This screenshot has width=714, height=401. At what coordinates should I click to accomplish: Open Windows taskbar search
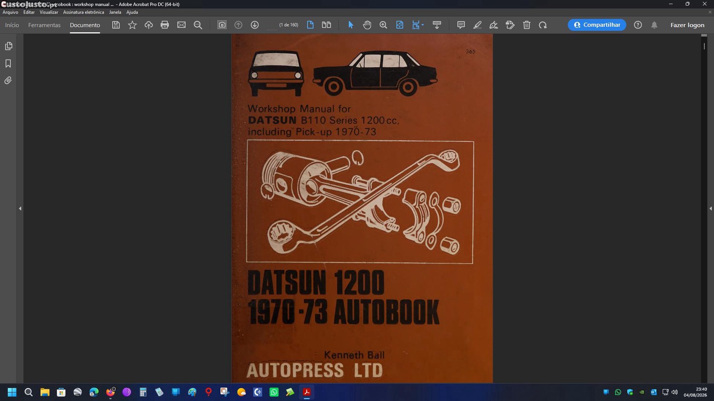click(29, 392)
